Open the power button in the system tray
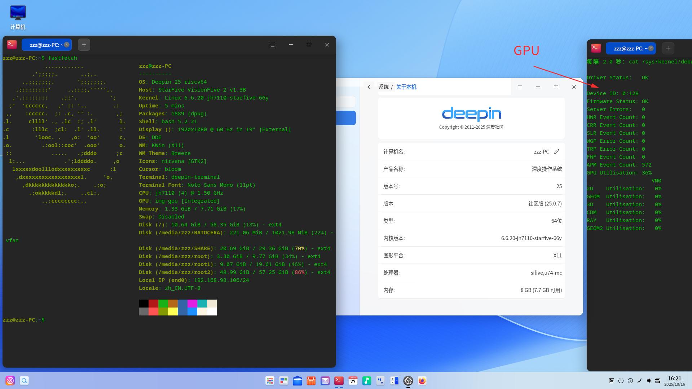 click(x=621, y=381)
